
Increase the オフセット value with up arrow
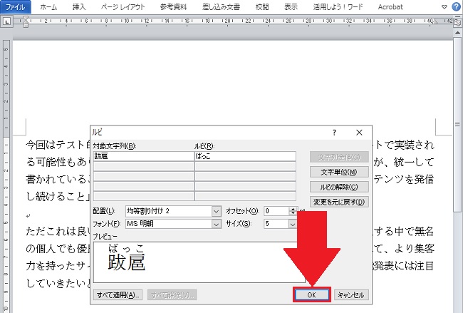pyautogui.click(x=293, y=209)
